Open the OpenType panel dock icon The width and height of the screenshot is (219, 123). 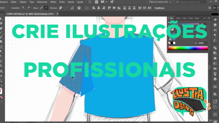[215, 41]
